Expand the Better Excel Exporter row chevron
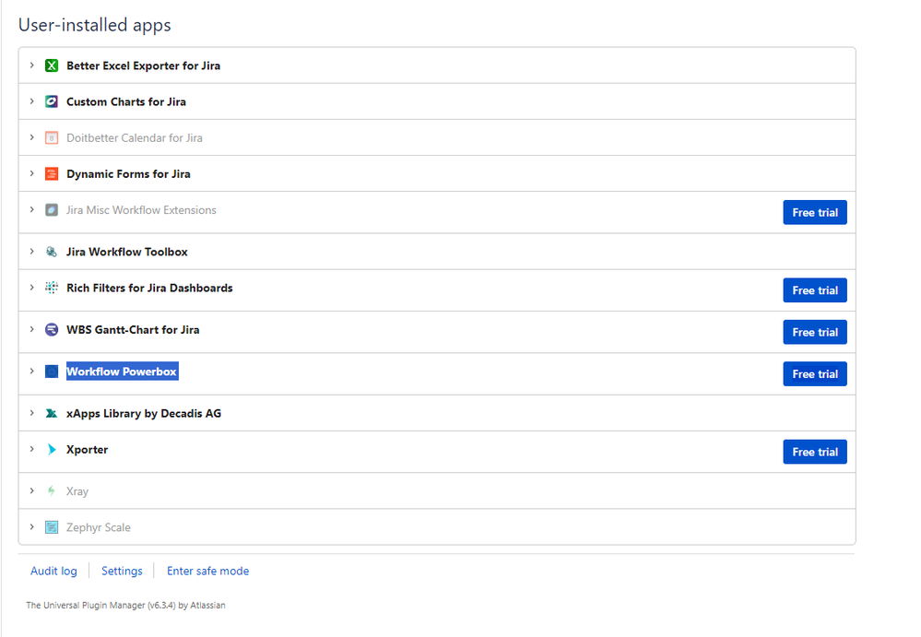 31,65
